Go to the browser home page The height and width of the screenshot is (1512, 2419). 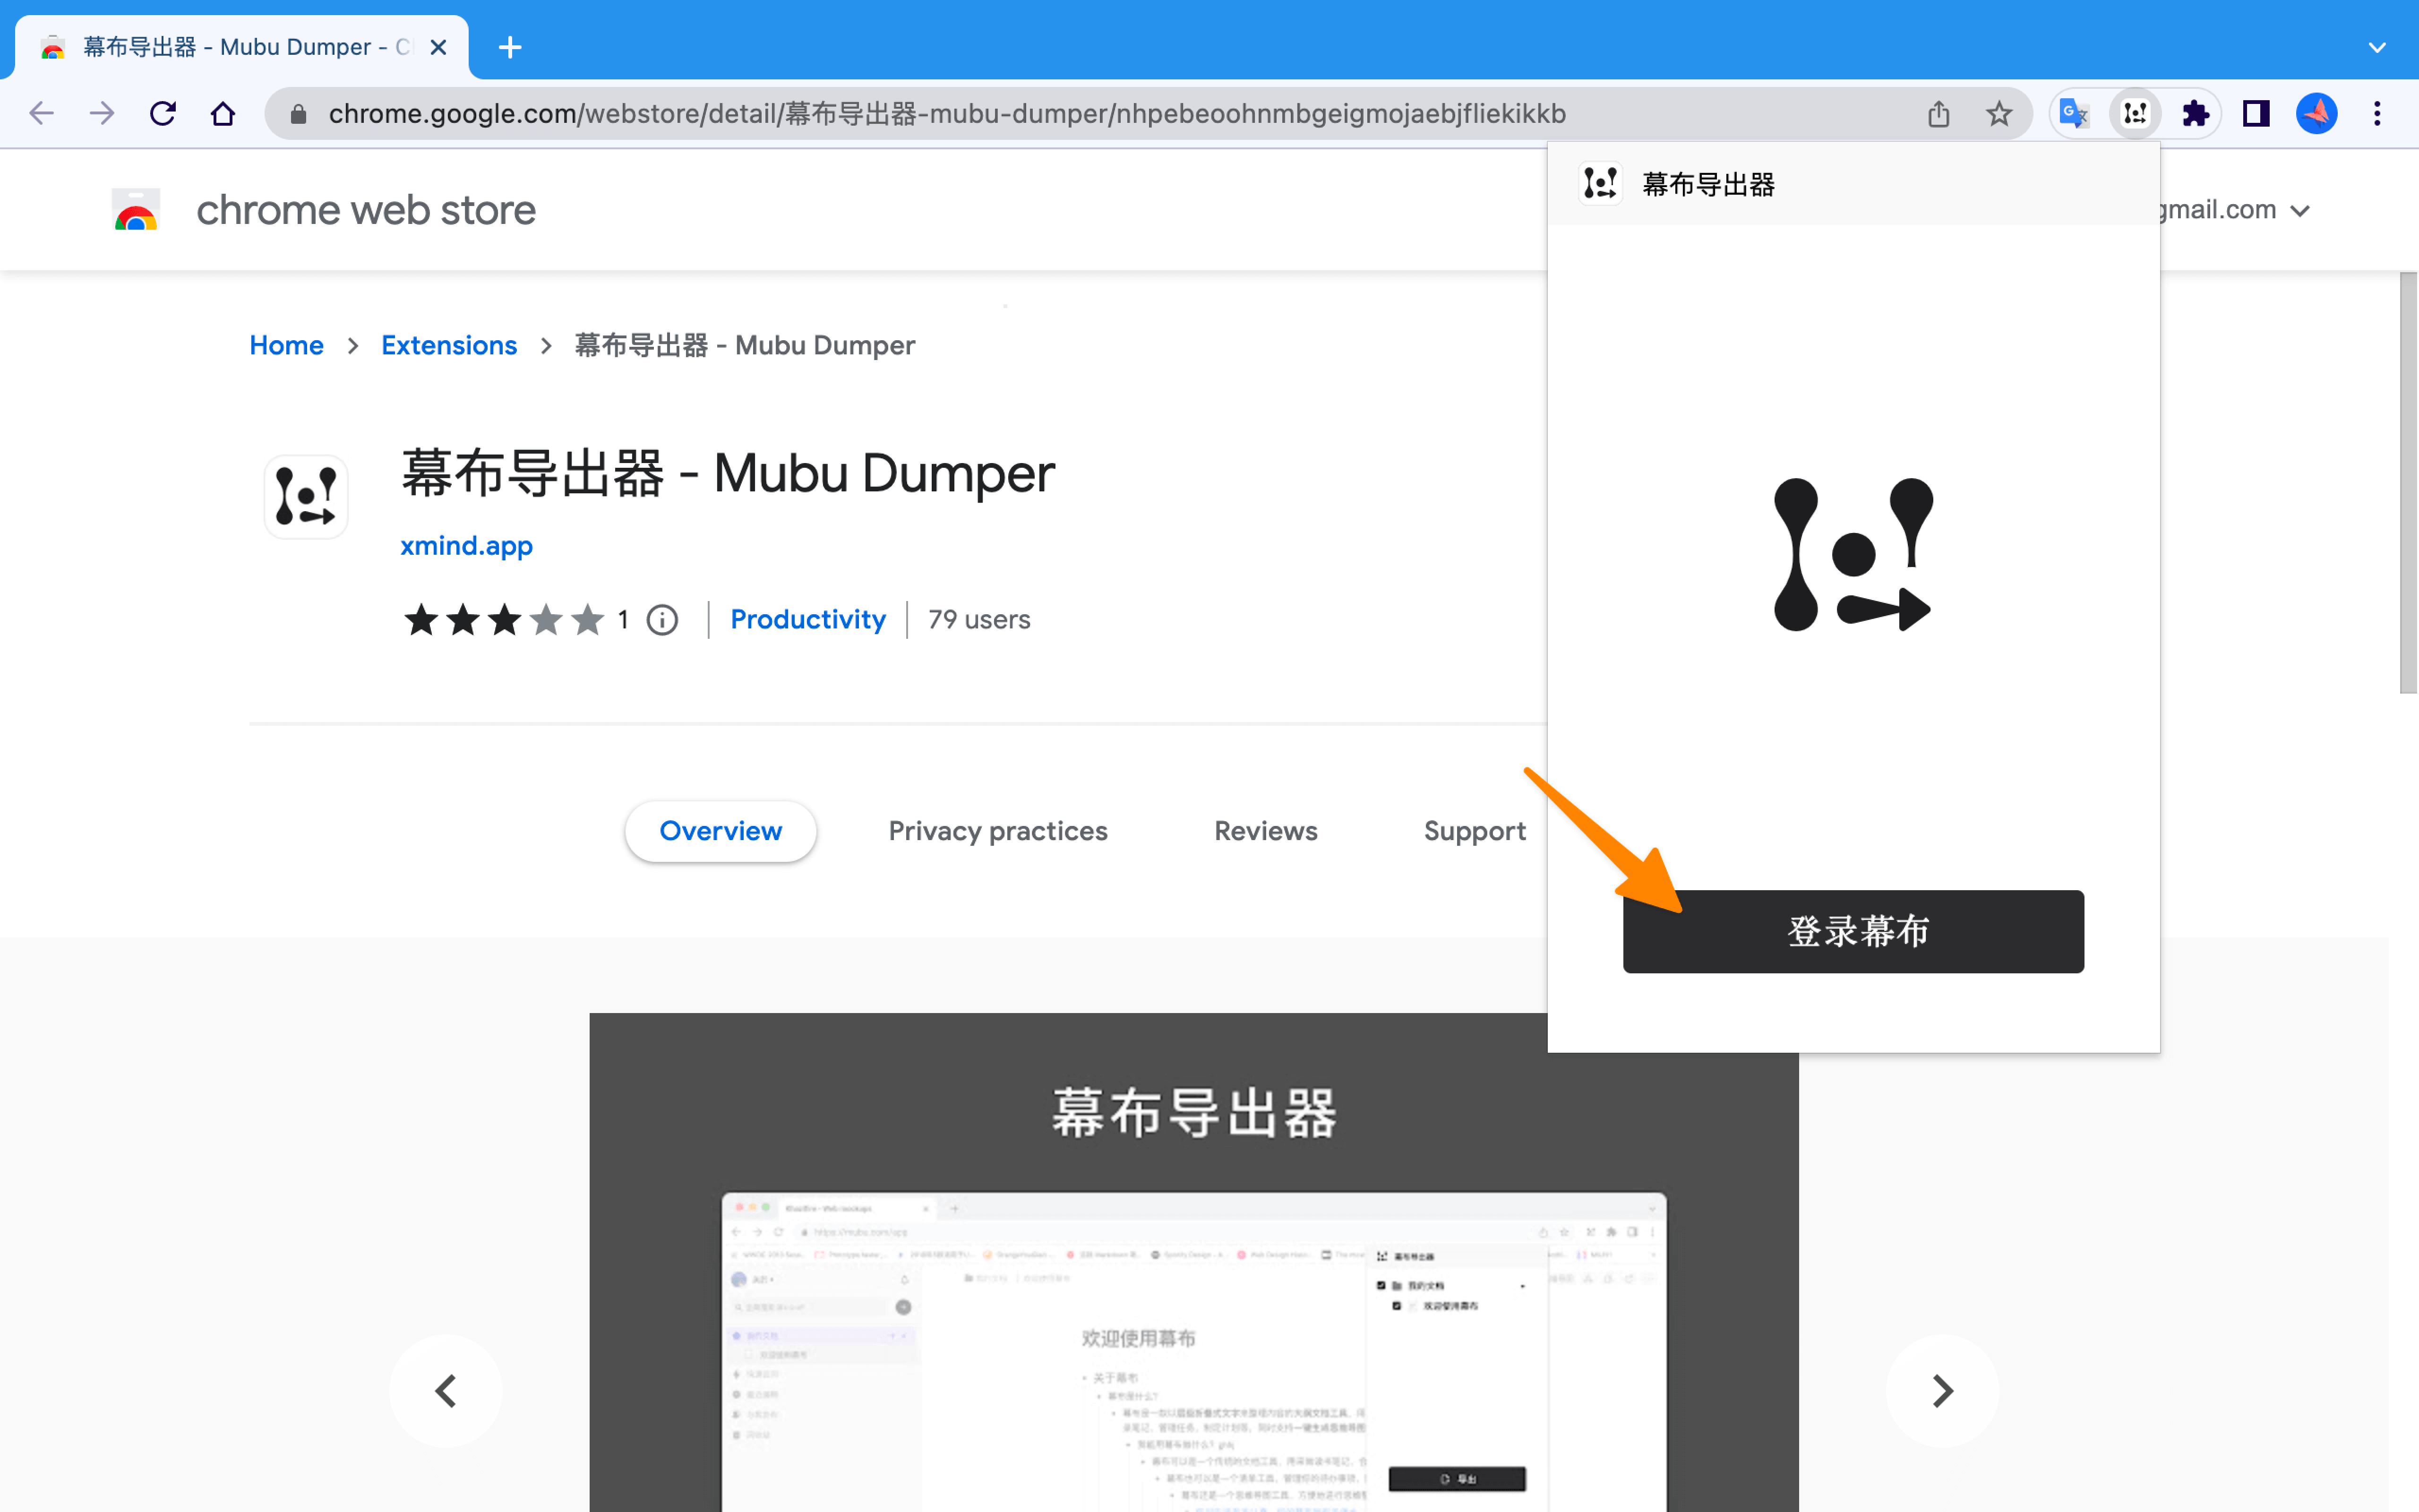(x=223, y=114)
